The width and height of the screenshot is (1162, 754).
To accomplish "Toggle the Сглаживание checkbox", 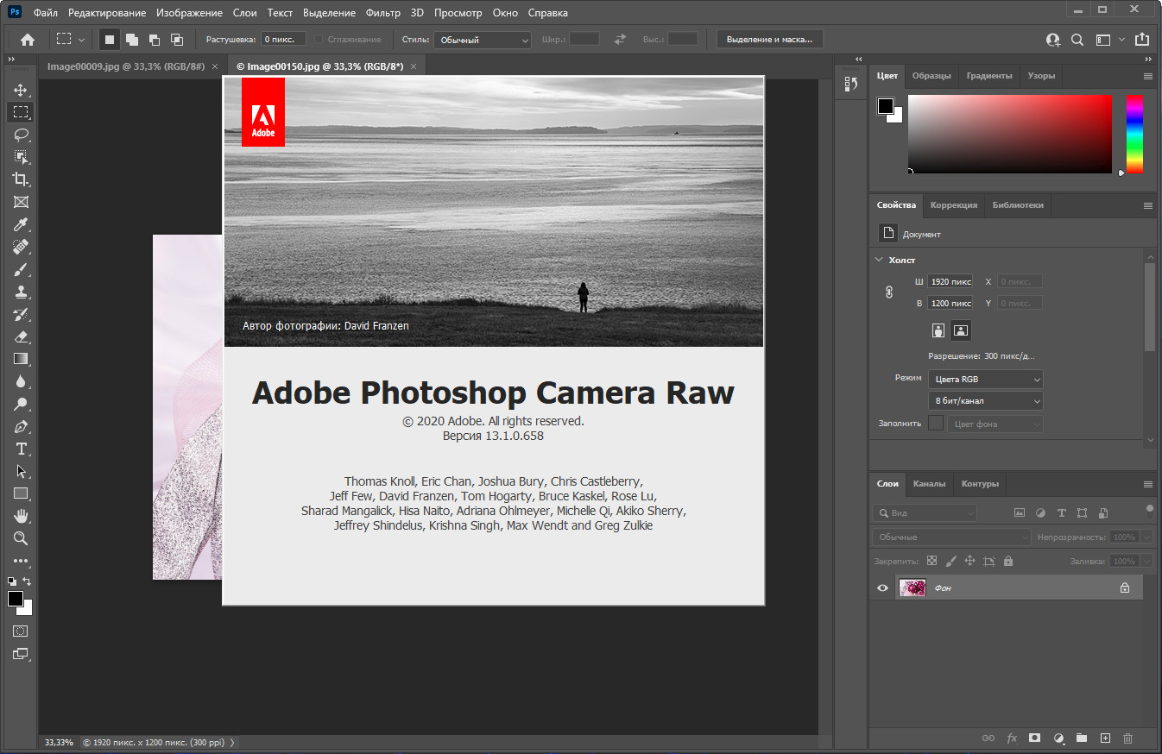I will click(x=319, y=40).
